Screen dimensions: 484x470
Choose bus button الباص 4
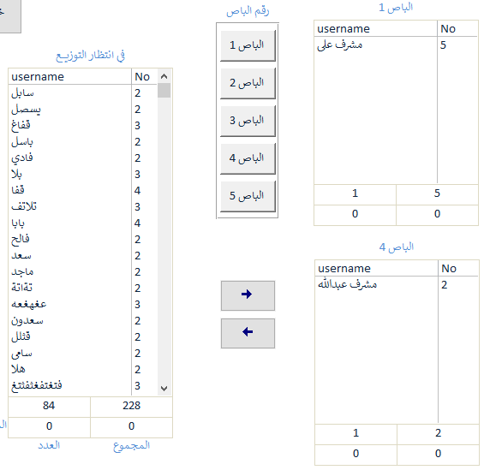[x=248, y=158]
